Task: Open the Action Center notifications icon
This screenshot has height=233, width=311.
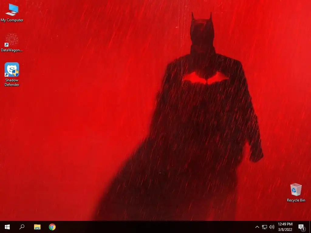Action: pyautogui.click(x=302, y=227)
